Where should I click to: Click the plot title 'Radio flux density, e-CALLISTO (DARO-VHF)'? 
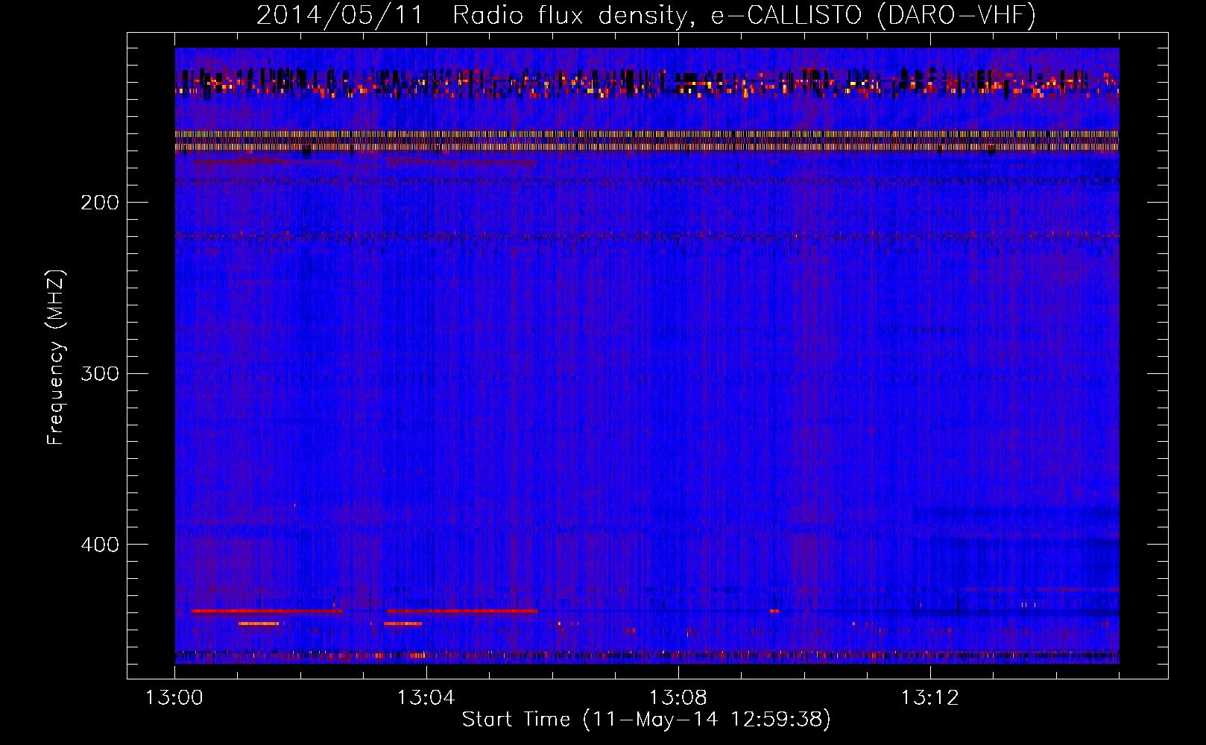pyautogui.click(x=745, y=15)
